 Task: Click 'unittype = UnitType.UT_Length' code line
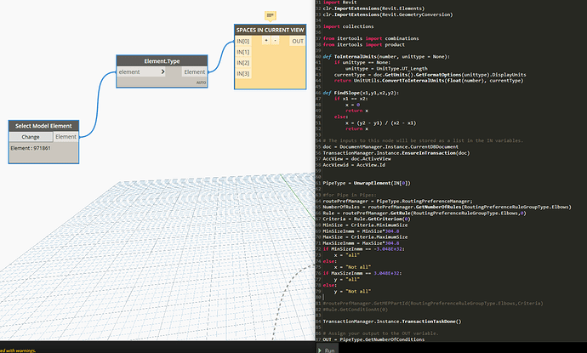click(x=386, y=69)
